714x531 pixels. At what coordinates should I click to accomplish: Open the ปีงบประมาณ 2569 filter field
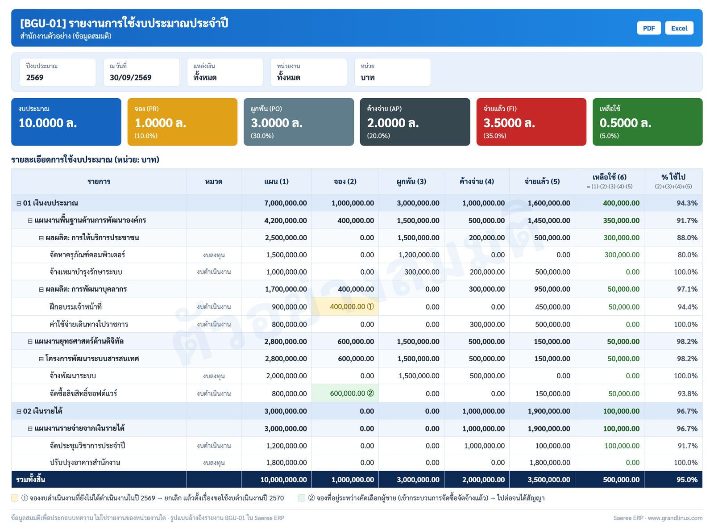pyautogui.click(x=58, y=72)
